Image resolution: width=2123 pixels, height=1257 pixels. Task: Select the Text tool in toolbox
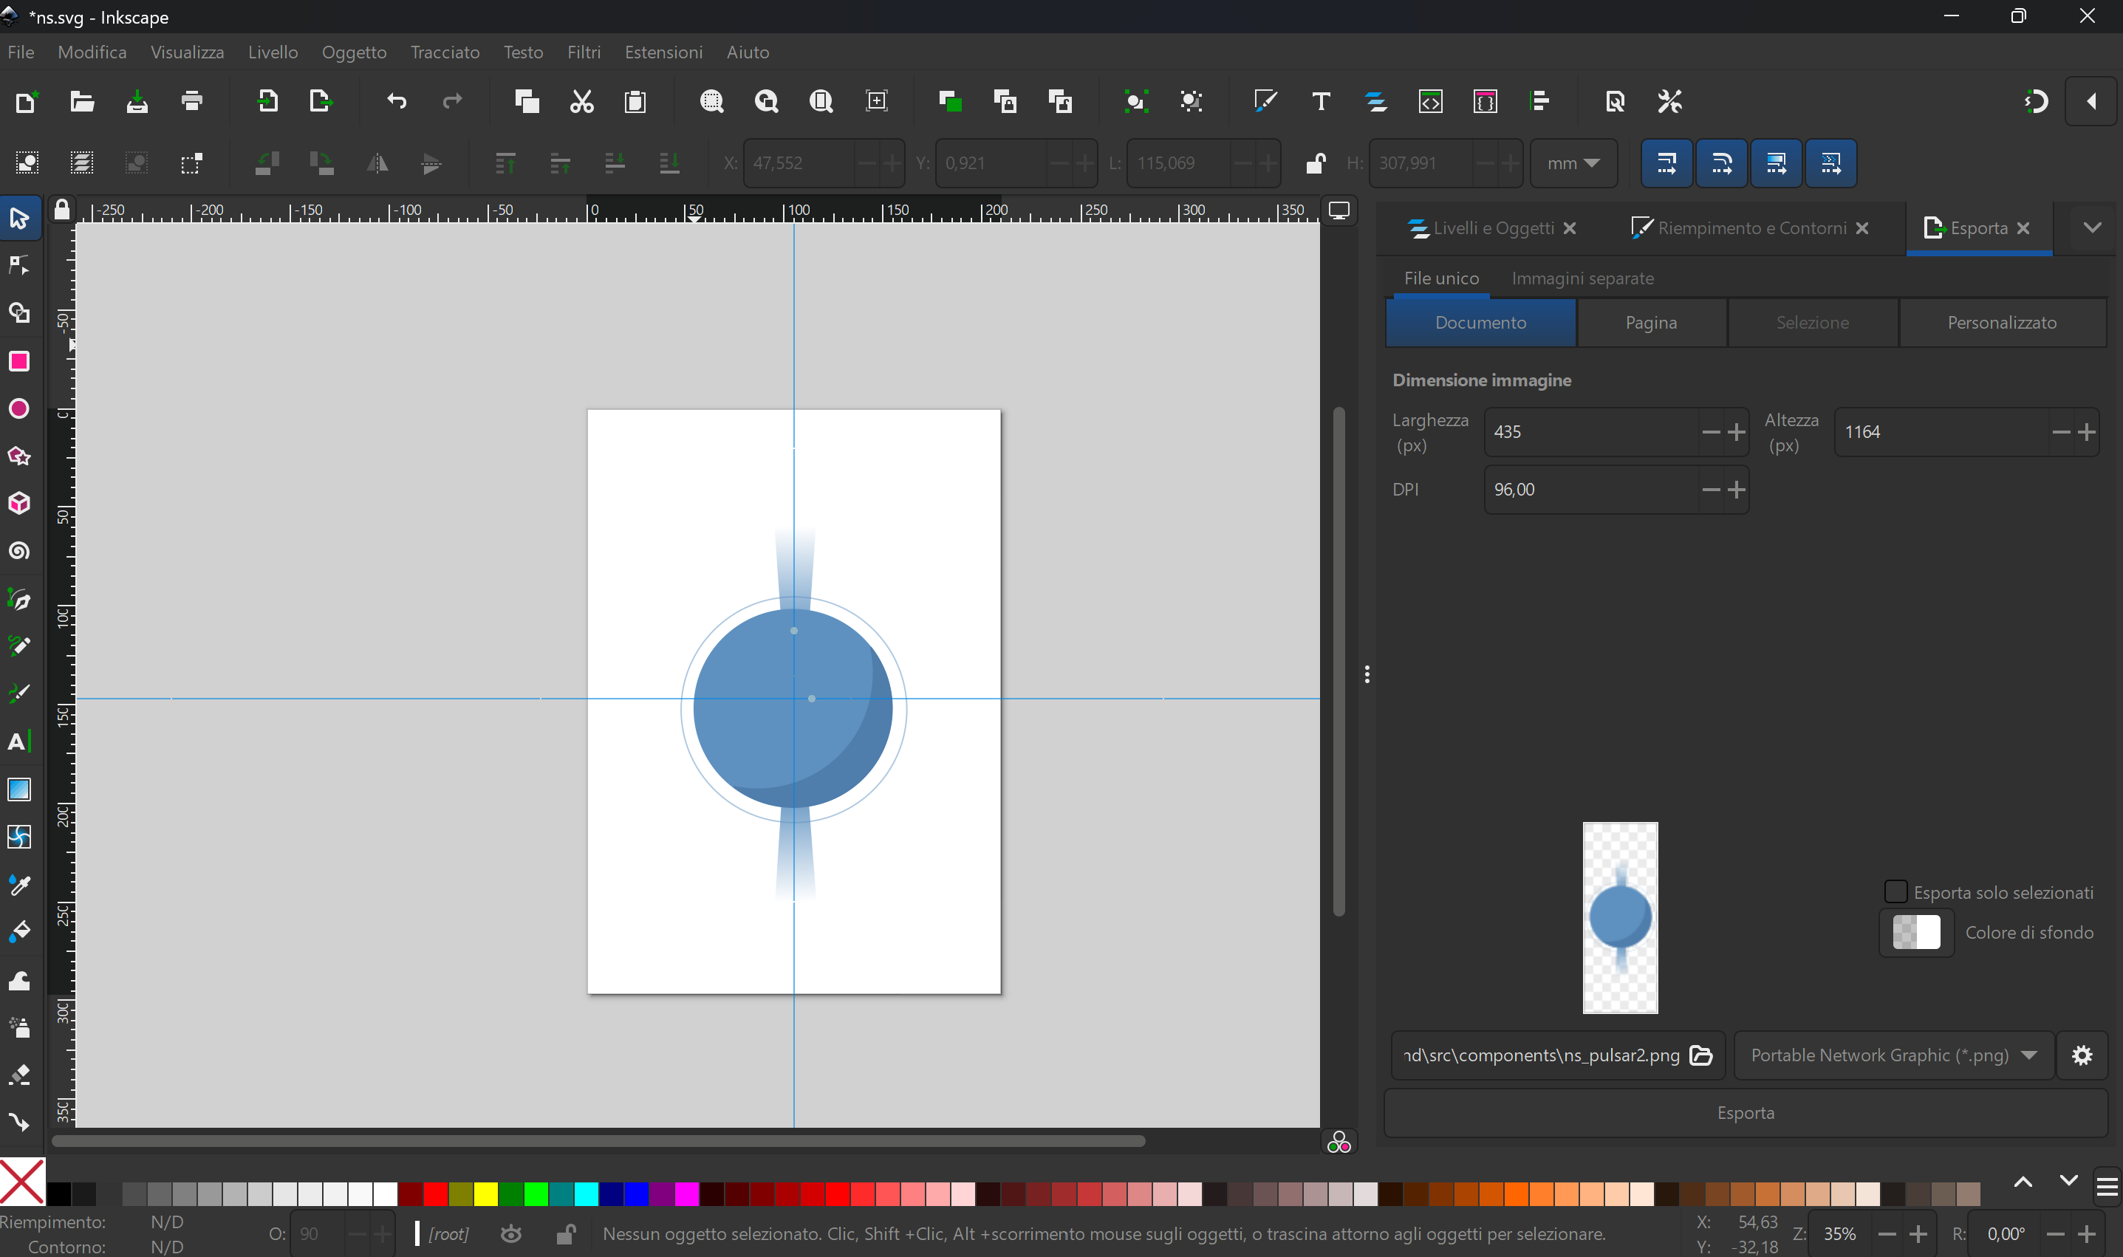point(18,742)
